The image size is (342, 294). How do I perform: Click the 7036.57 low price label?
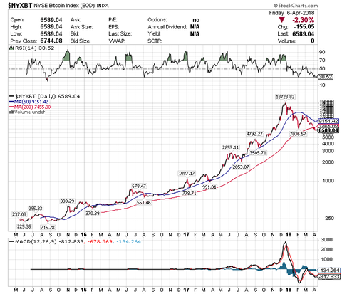(x=298, y=134)
